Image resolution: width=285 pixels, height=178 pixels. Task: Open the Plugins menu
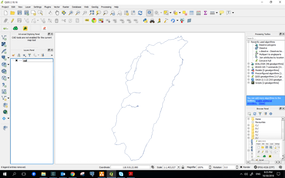point(48,7)
